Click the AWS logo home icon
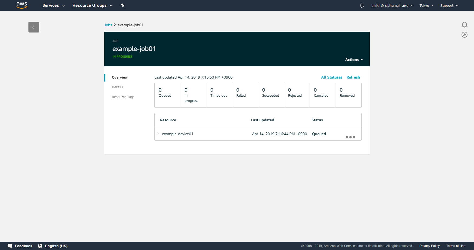 pyautogui.click(x=22, y=5)
